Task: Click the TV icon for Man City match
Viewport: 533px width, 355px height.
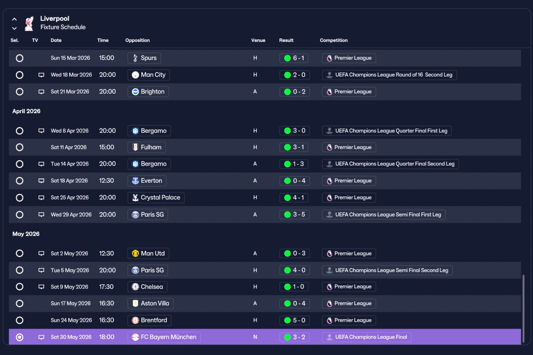Action: tap(41, 75)
